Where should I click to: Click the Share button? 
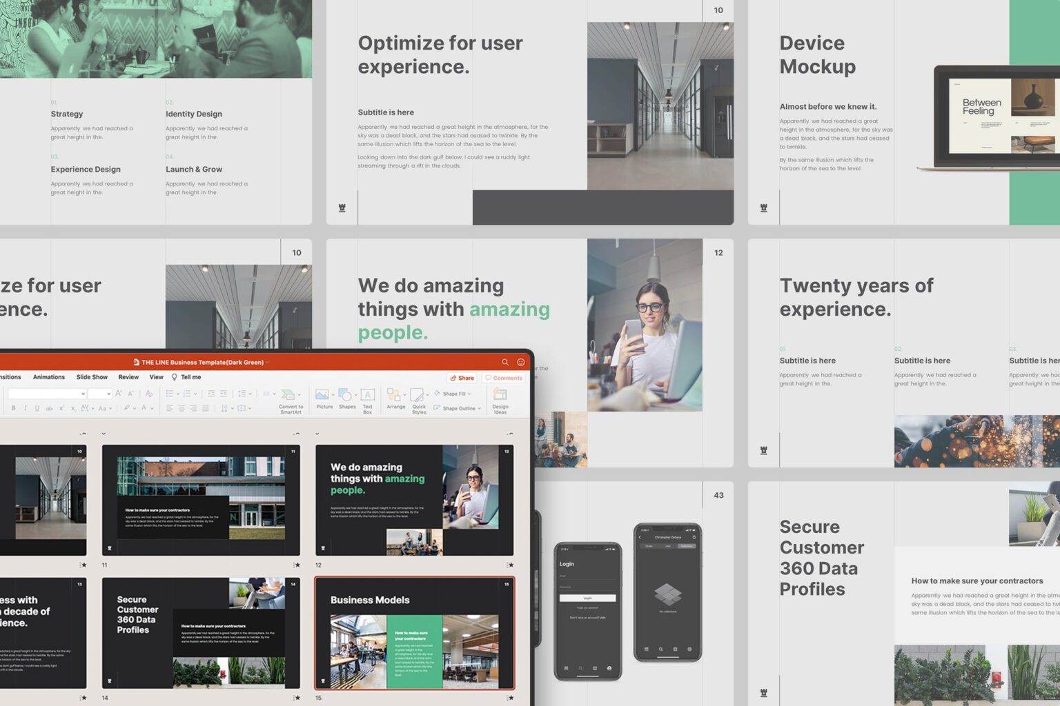pyautogui.click(x=461, y=378)
